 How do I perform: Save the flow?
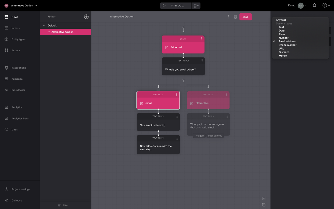tap(245, 17)
